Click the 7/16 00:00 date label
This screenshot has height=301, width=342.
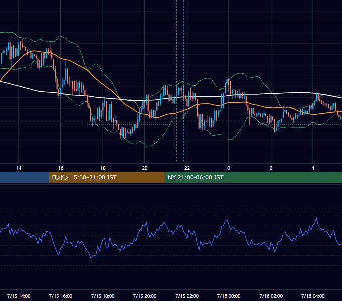pyautogui.click(x=229, y=296)
